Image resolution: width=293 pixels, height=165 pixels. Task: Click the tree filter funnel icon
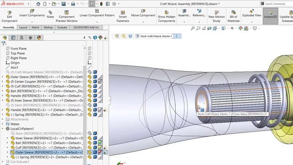4,44
